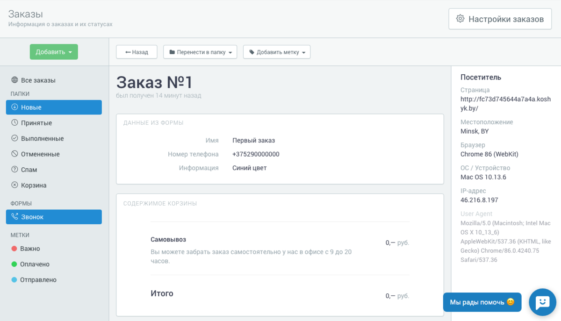The height and width of the screenshot is (321, 561).
Task: Open the chat support widget icon
Action: click(542, 302)
